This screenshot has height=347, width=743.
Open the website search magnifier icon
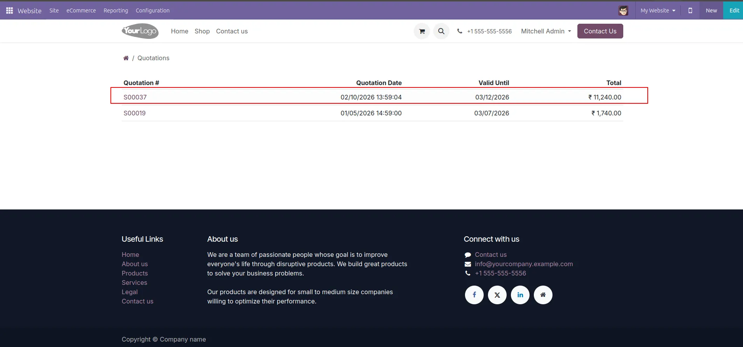(441, 31)
